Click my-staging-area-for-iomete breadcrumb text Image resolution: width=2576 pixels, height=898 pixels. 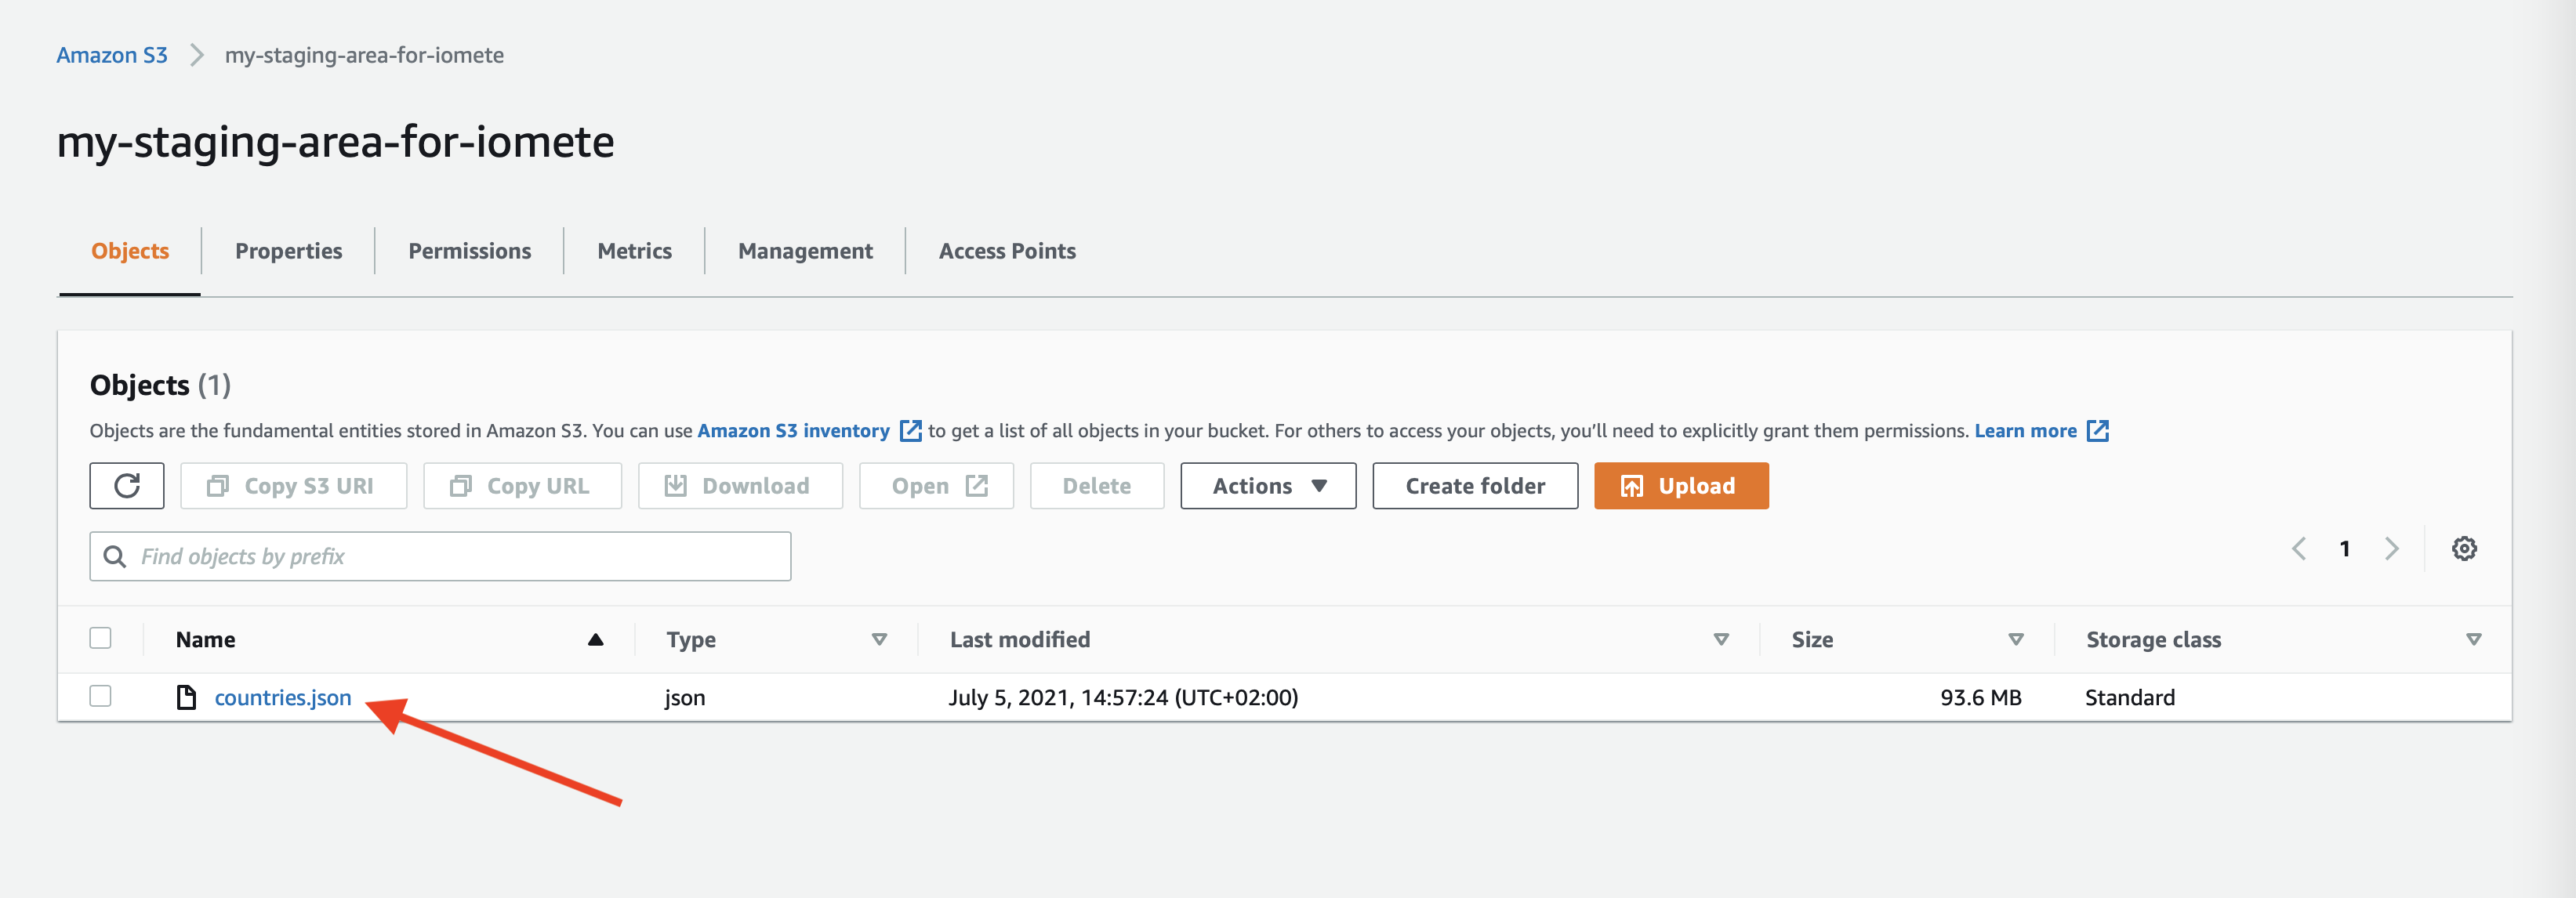[364, 55]
